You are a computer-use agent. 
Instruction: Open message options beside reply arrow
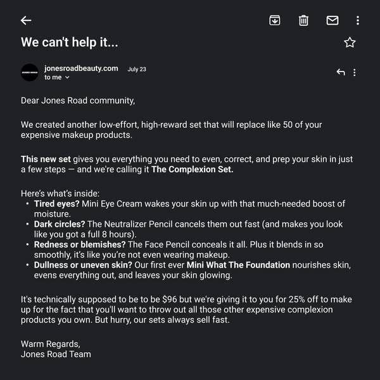pyautogui.click(x=354, y=72)
